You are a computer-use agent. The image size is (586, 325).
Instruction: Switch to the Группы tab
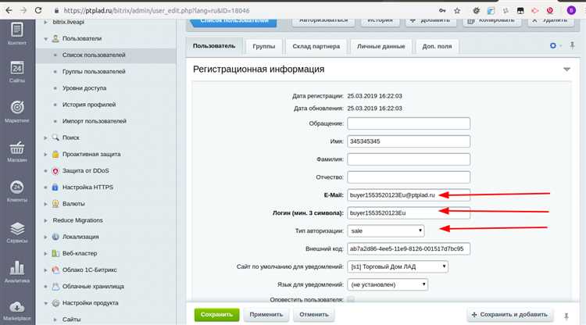click(264, 46)
